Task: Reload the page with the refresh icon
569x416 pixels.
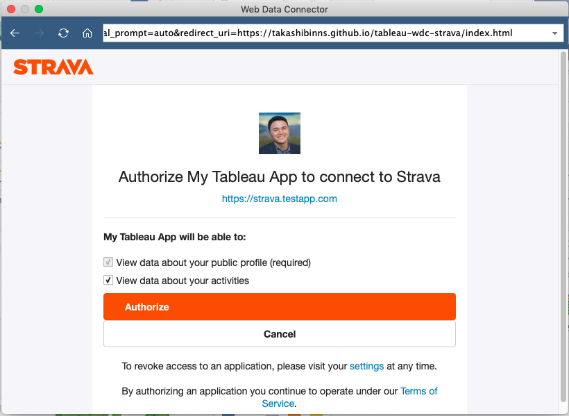Action: (63, 33)
